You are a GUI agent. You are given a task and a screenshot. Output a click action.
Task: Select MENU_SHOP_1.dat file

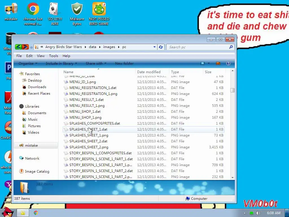tap(85, 111)
